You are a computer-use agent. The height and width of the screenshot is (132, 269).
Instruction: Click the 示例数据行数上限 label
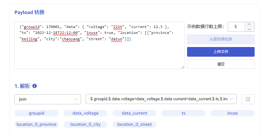pyautogui.click(x=206, y=27)
